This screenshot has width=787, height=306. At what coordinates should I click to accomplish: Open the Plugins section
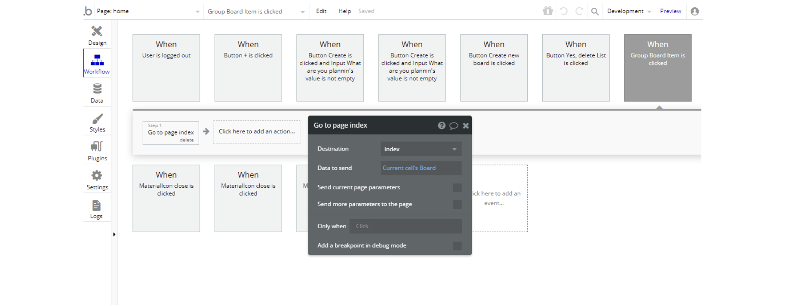97,151
